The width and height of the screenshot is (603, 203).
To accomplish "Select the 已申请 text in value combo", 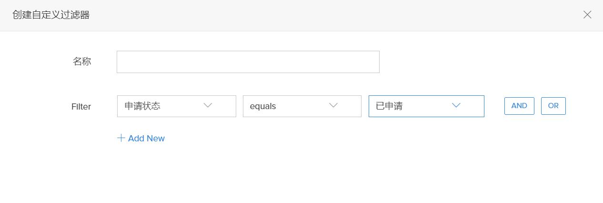I will tap(389, 106).
